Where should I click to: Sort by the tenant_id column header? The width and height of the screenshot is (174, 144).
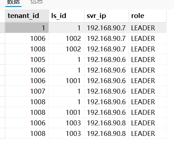tap(27, 16)
